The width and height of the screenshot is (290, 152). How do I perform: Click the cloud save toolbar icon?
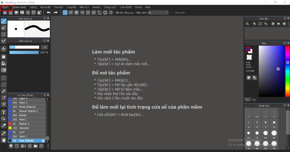(x=5, y=12)
